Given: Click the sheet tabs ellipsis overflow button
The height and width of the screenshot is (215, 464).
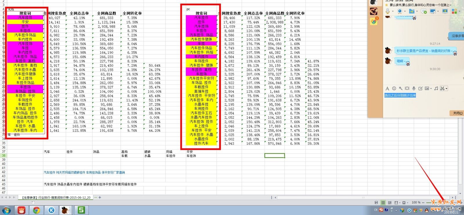Looking at the screenshot, I should click(x=95, y=197).
